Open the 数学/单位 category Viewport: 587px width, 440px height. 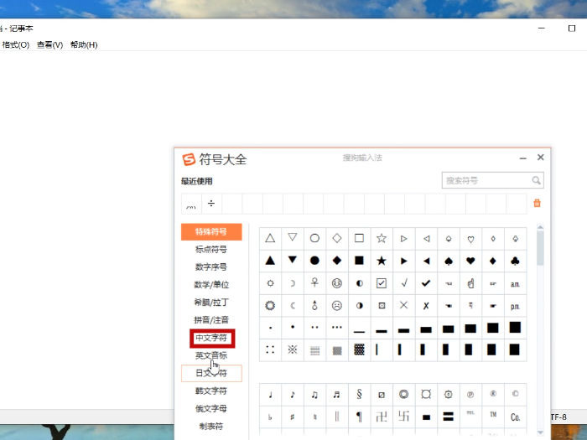pyautogui.click(x=211, y=285)
